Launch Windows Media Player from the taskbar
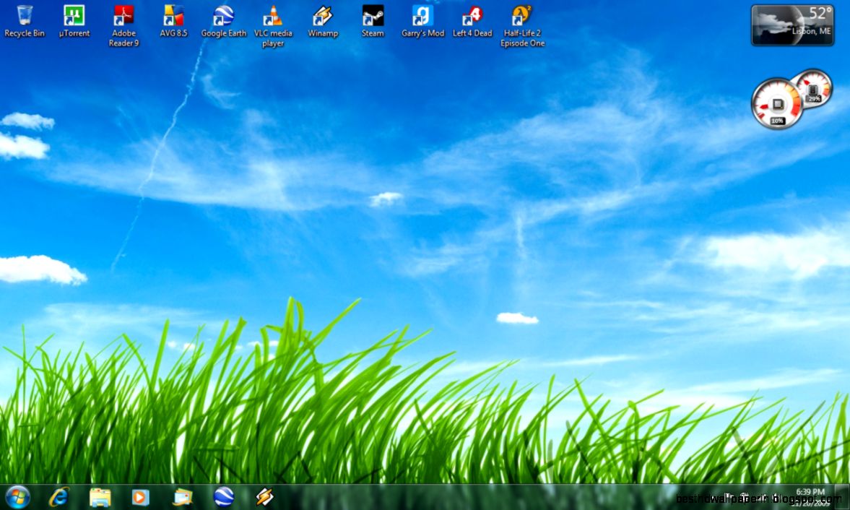Viewport: 850px width, 510px height. point(140,498)
